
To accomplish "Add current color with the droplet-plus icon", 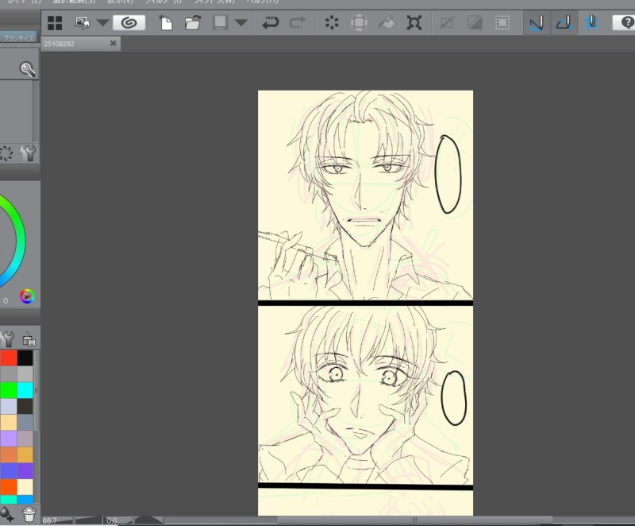I will (x=7, y=514).
